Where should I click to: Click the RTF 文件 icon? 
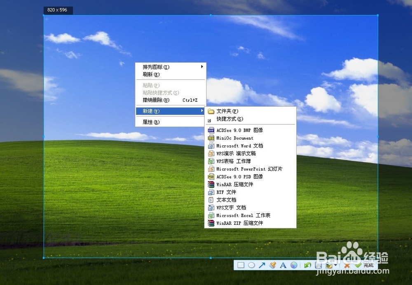211,192
